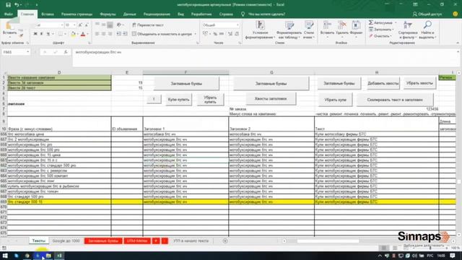Apply italic formatting (К)
The image size is (462, 260).
point(42,34)
